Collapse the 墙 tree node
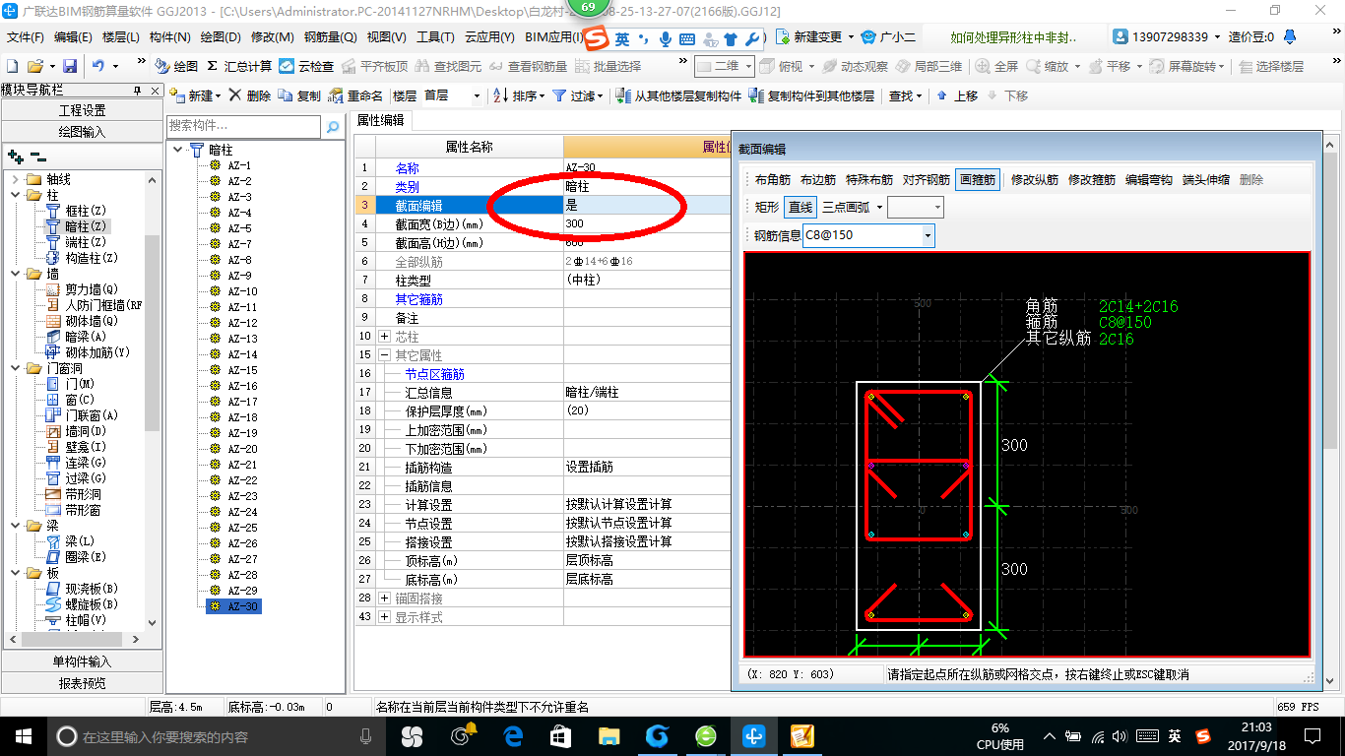The height and width of the screenshot is (756, 1345). [x=15, y=274]
